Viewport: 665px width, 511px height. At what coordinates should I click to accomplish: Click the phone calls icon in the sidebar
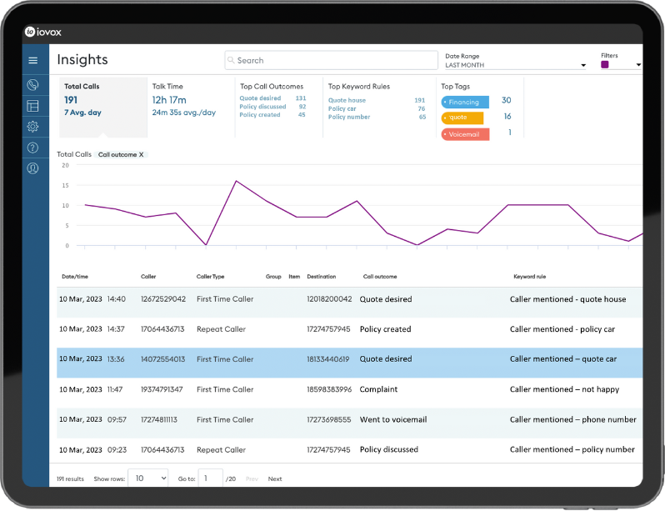click(x=33, y=84)
